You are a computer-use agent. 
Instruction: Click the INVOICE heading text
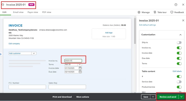click(16, 25)
